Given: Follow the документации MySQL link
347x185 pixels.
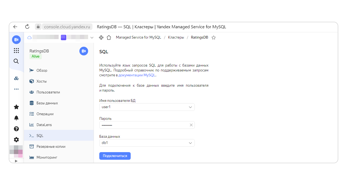Looking at the screenshot, I should (x=137, y=75).
